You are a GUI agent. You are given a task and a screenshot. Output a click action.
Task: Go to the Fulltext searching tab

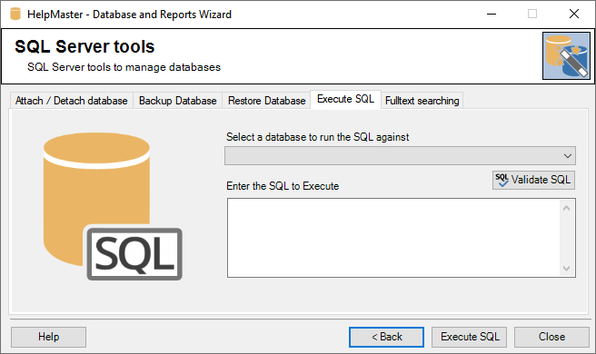coord(422,101)
